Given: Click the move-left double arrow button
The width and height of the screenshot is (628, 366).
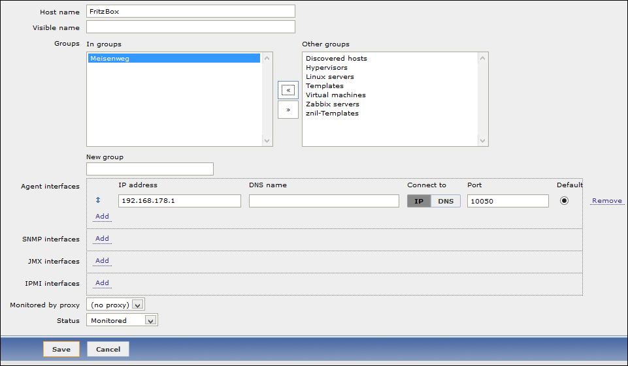Looking at the screenshot, I should click(x=288, y=90).
